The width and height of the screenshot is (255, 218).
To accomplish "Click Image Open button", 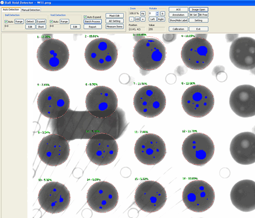I will pyautogui.click(x=199, y=9).
